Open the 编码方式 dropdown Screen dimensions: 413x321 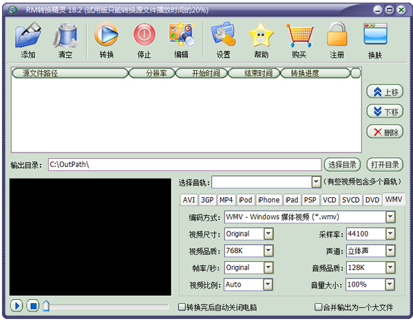[x=390, y=217]
